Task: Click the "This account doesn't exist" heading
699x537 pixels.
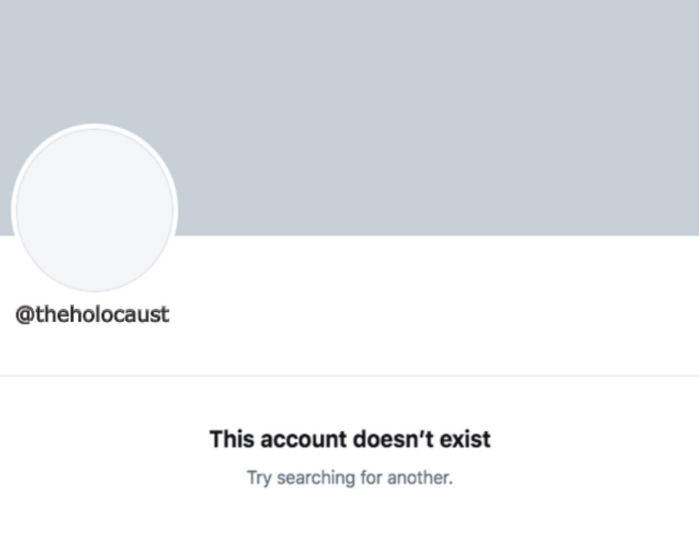Action: point(349,439)
